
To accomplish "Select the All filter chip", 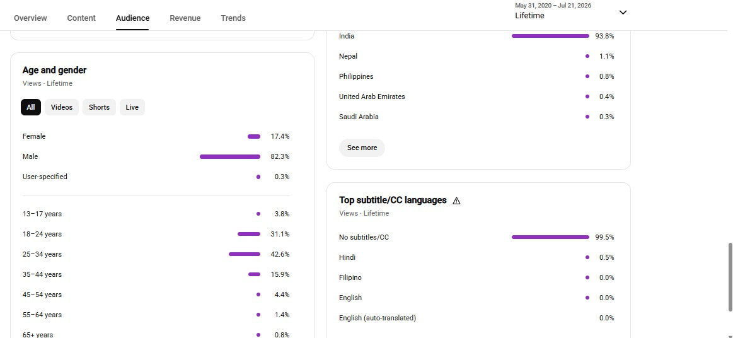I will (x=31, y=107).
